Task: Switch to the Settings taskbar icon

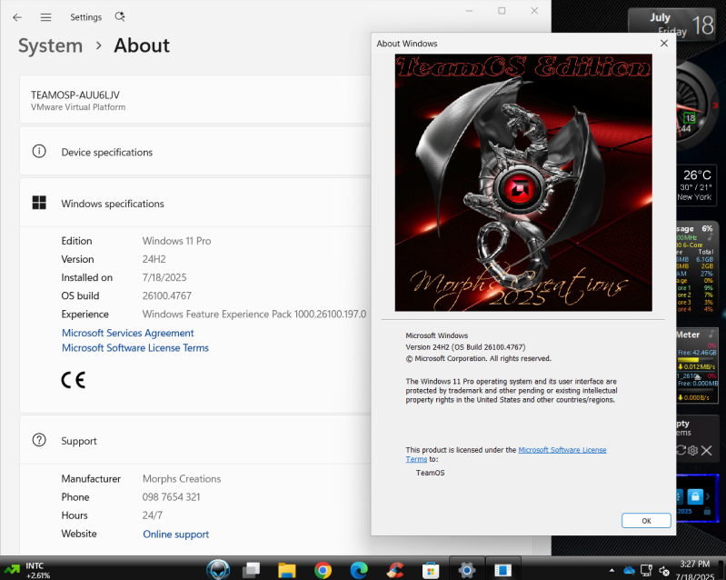Action: [x=467, y=570]
